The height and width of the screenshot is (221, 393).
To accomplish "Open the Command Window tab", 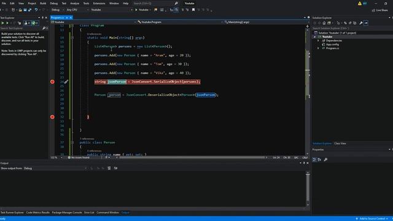I will coord(108,212).
